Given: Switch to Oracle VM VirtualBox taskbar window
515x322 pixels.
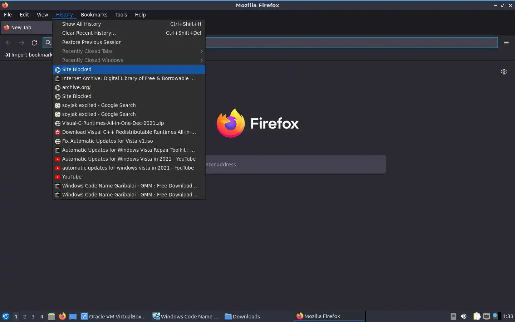Looking at the screenshot, I should [114, 316].
